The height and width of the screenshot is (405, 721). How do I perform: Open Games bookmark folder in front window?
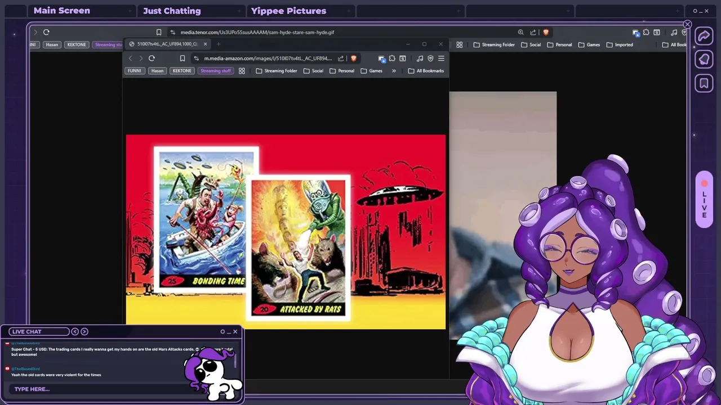click(372, 71)
